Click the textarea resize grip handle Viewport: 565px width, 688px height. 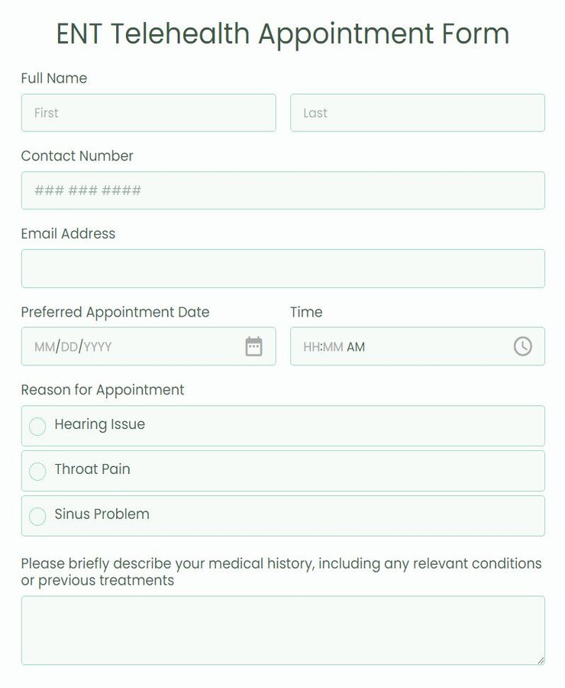(541, 658)
